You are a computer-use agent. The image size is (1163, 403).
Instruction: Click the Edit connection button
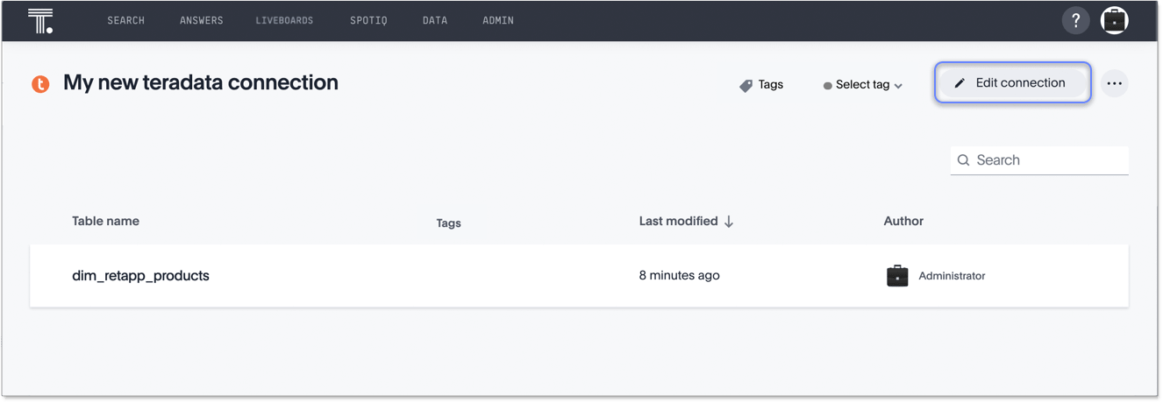click(x=1012, y=82)
